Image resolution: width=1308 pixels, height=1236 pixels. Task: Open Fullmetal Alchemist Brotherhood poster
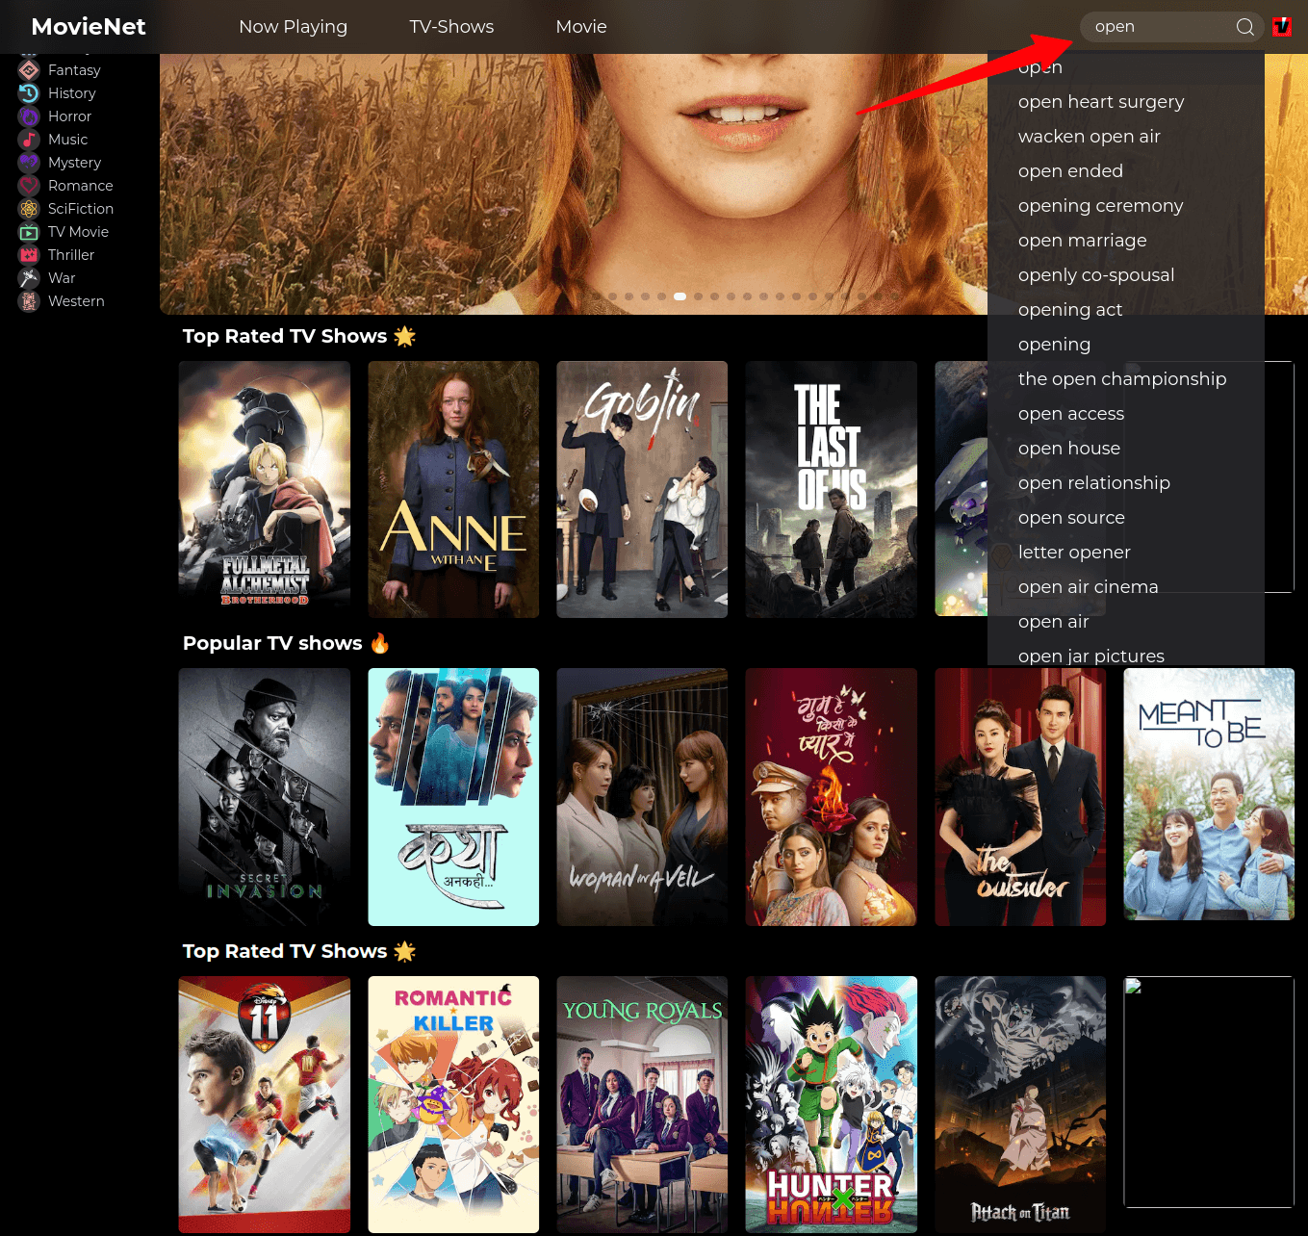(265, 489)
